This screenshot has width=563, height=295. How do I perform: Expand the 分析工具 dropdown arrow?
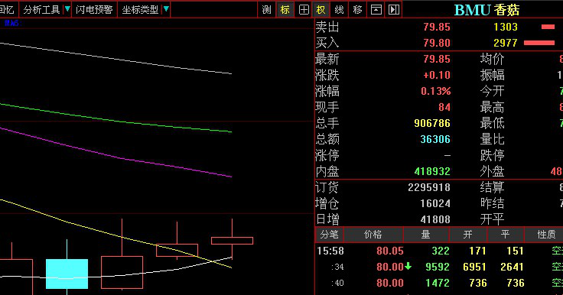click(x=67, y=9)
